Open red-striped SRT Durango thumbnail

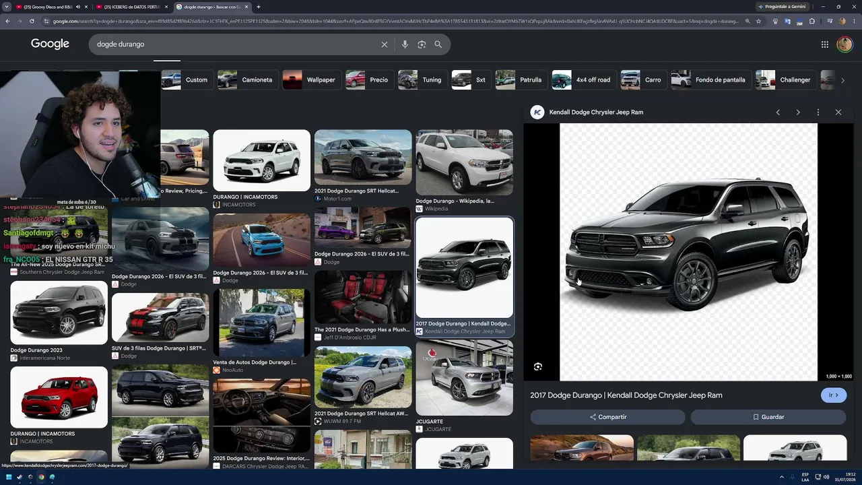click(x=160, y=317)
